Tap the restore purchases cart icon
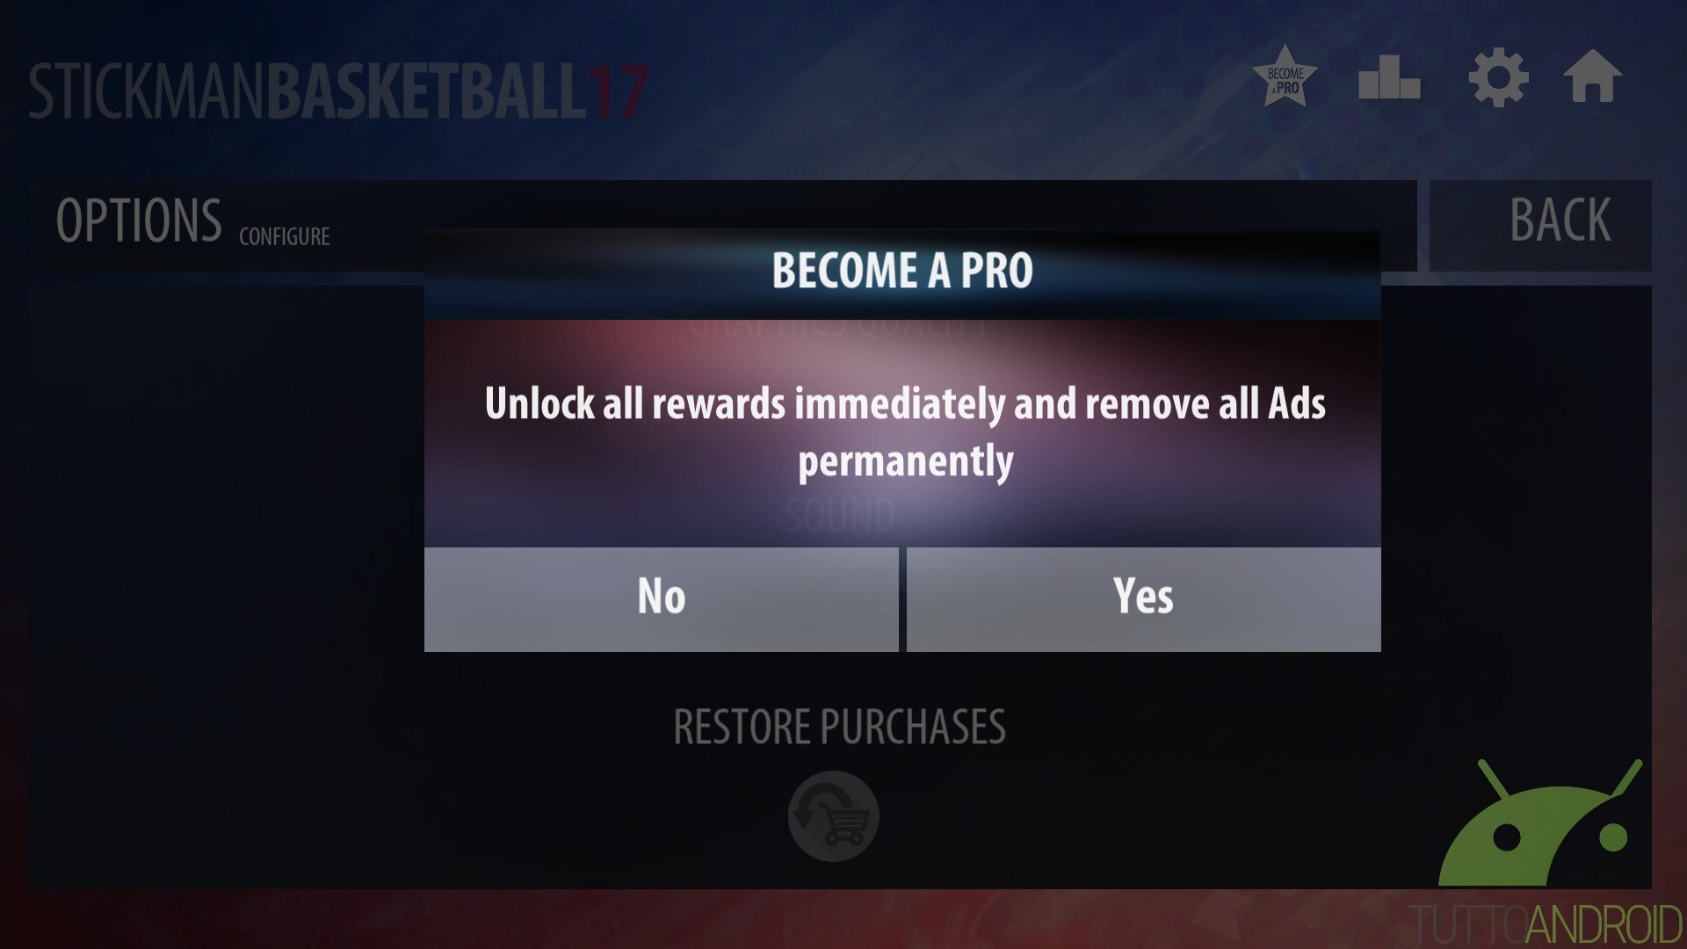The height and width of the screenshot is (949, 1687). 833,816
